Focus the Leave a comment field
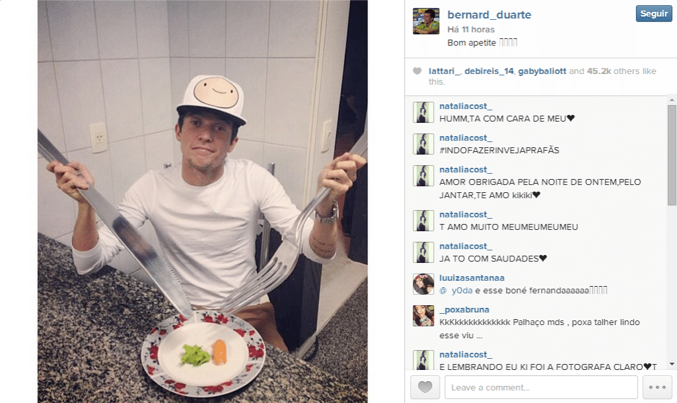Image resolution: width=677 pixels, height=403 pixels. pyautogui.click(x=541, y=387)
